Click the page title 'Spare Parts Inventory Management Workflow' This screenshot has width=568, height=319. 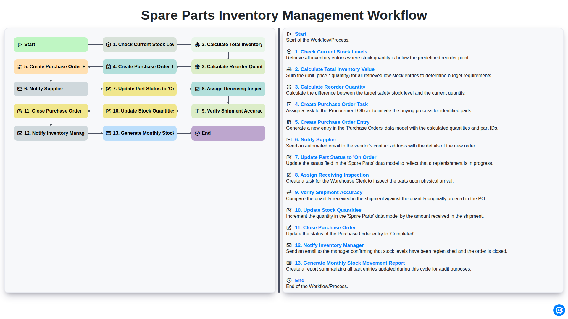pyautogui.click(x=284, y=15)
